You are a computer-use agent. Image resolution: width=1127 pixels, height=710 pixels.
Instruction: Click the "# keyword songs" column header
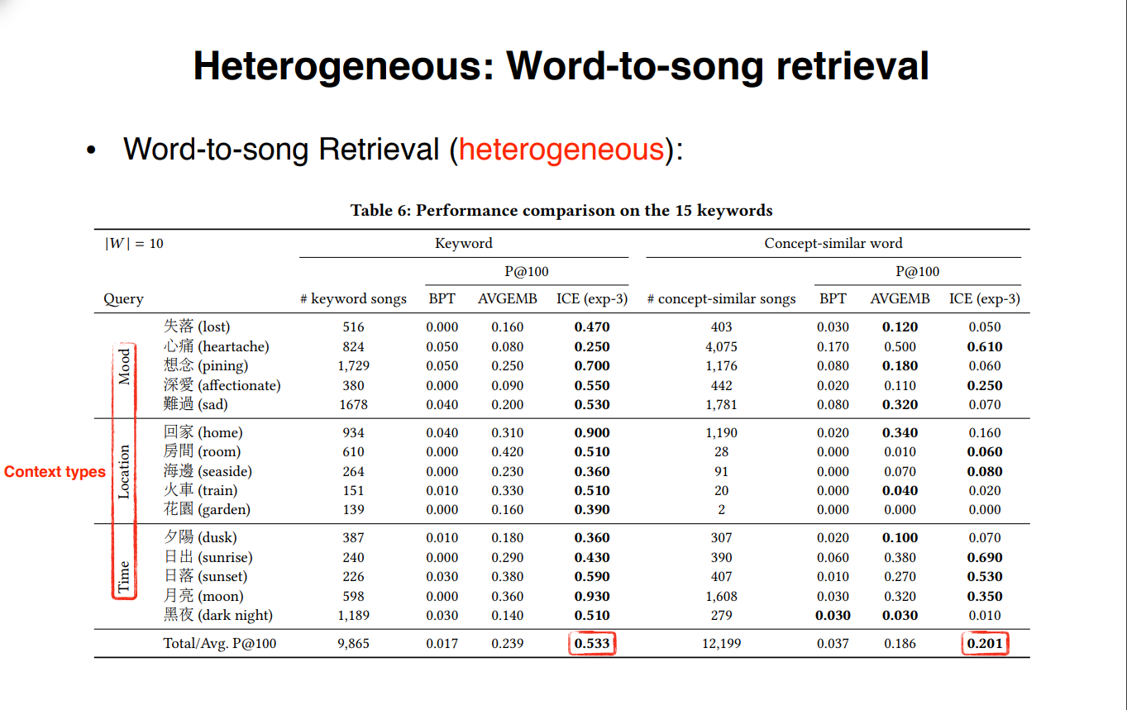pyautogui.click(x=353, y=299)
